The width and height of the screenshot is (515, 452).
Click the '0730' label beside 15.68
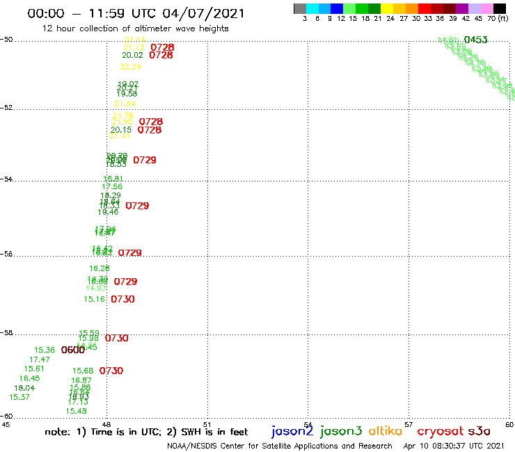pyautogui.click(x=111, y=371)
